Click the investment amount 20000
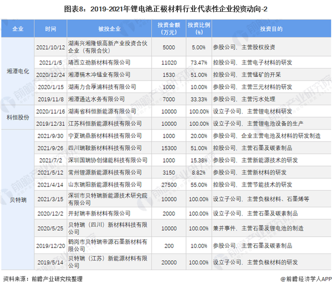The width and height of the screenshot is (332, 288). coord(169,262)
